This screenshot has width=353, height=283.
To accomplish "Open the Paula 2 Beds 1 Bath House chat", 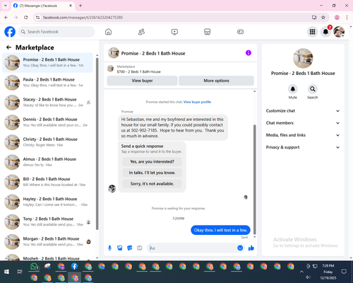I will pyautogui.click(x=48, y=82).
